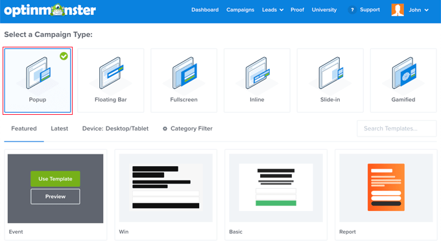
Task: Click the Support question mark icon
Action: tap(352, 10)
